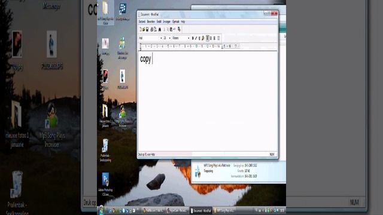Click the Copy icon in WordPad toolbar
383x215 pixels.
point(168,29)
